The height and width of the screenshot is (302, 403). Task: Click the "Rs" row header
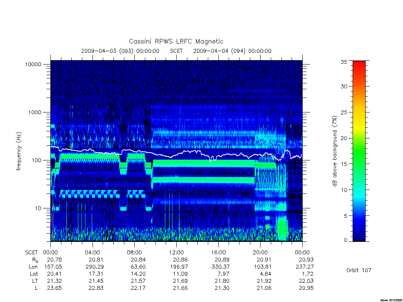pos(35,260)
